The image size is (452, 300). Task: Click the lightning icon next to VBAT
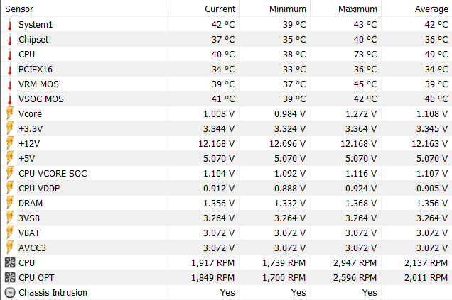pyautogui.click(x=10, y=233)
